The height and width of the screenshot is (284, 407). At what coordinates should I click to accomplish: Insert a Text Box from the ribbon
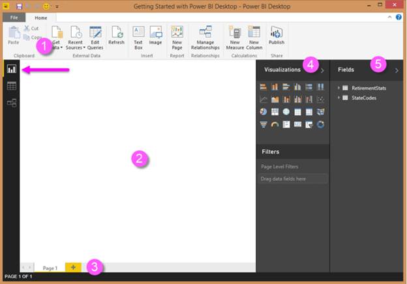(x=138, y=38)
